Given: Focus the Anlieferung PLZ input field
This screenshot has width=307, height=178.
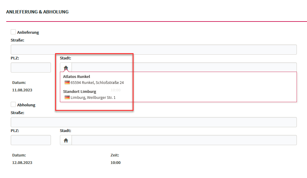Looking at the screenshot, I should 31,67.
